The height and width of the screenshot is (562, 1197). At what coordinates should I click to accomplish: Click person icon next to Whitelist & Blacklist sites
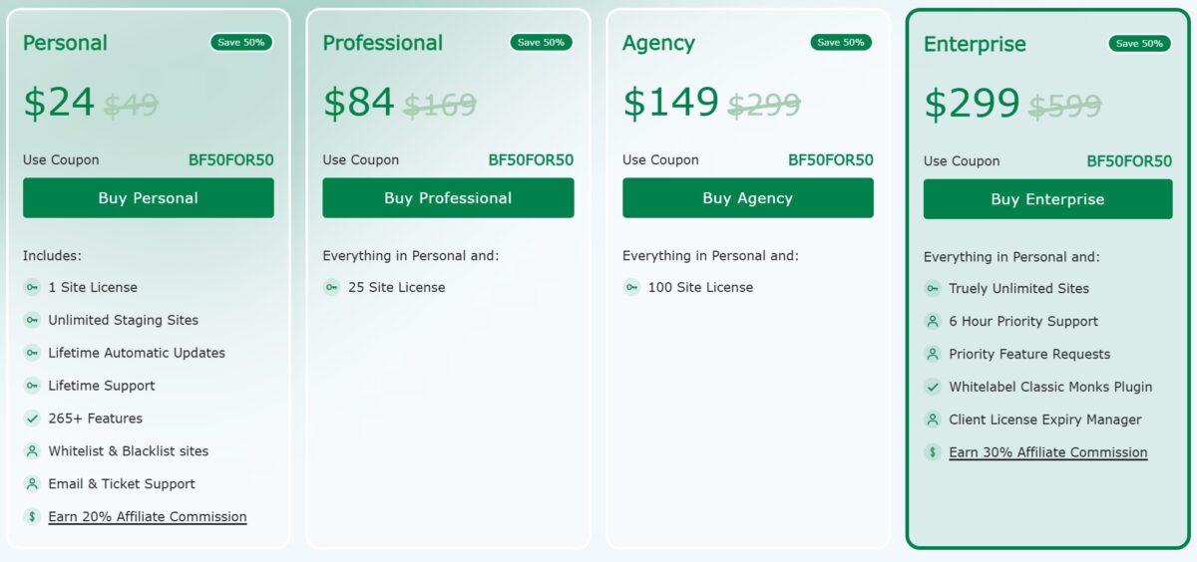pyautogui.click(x=32, y=451)
